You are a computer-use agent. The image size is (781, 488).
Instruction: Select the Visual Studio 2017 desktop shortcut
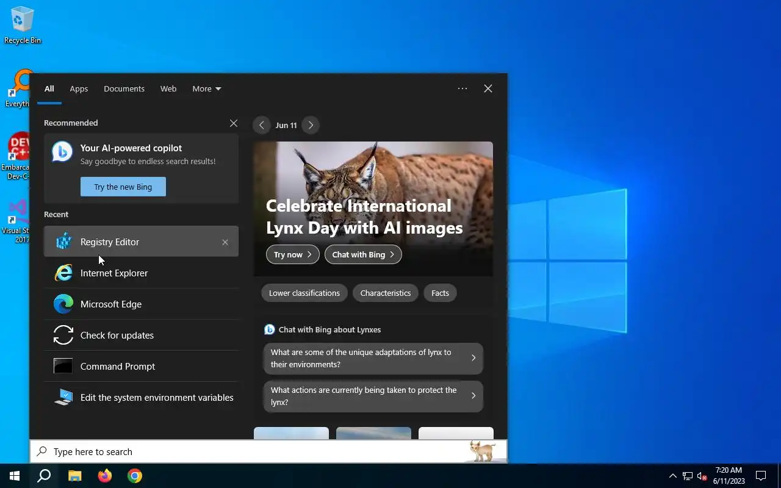(15, 221)
